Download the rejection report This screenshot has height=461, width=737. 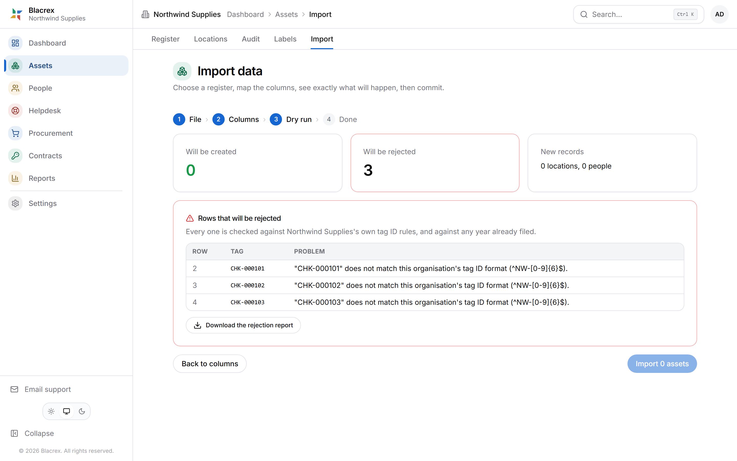243,325
